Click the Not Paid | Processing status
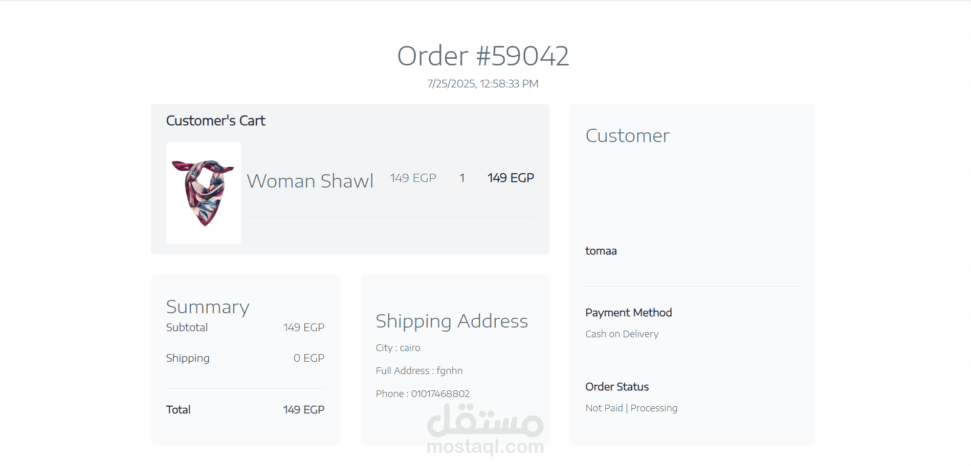The image size is (971, 466). click(631, 408)
